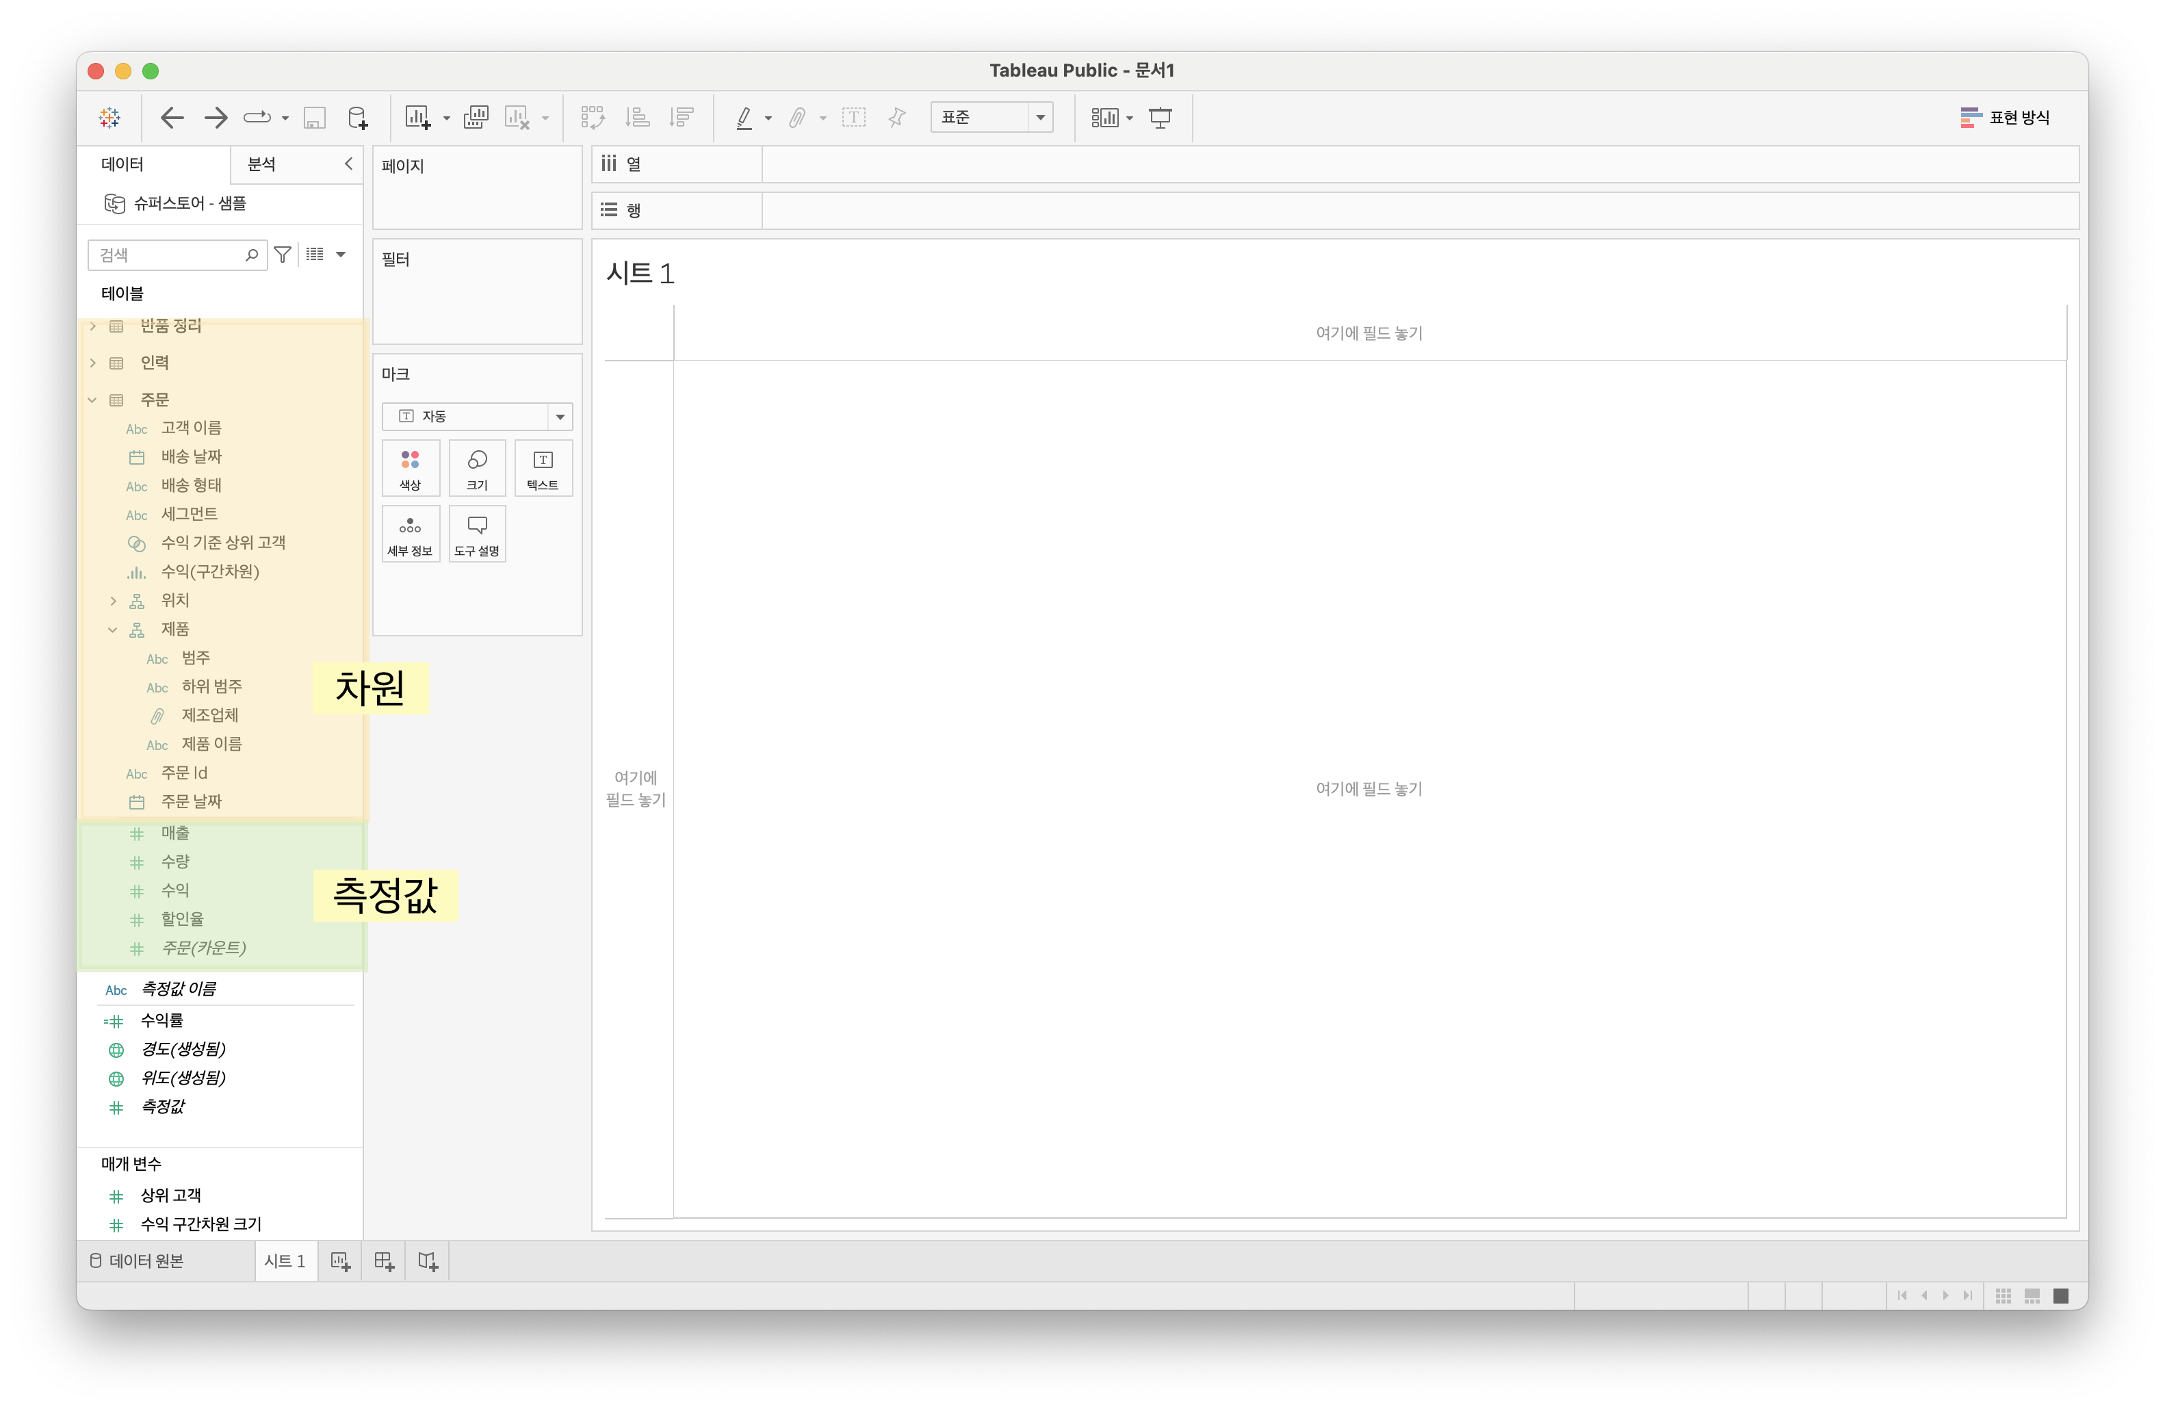This screenshot has height=1411, width=2165.
Task: Click the duplicate sheet toolbar icon
Action: (x=476, y=118)
